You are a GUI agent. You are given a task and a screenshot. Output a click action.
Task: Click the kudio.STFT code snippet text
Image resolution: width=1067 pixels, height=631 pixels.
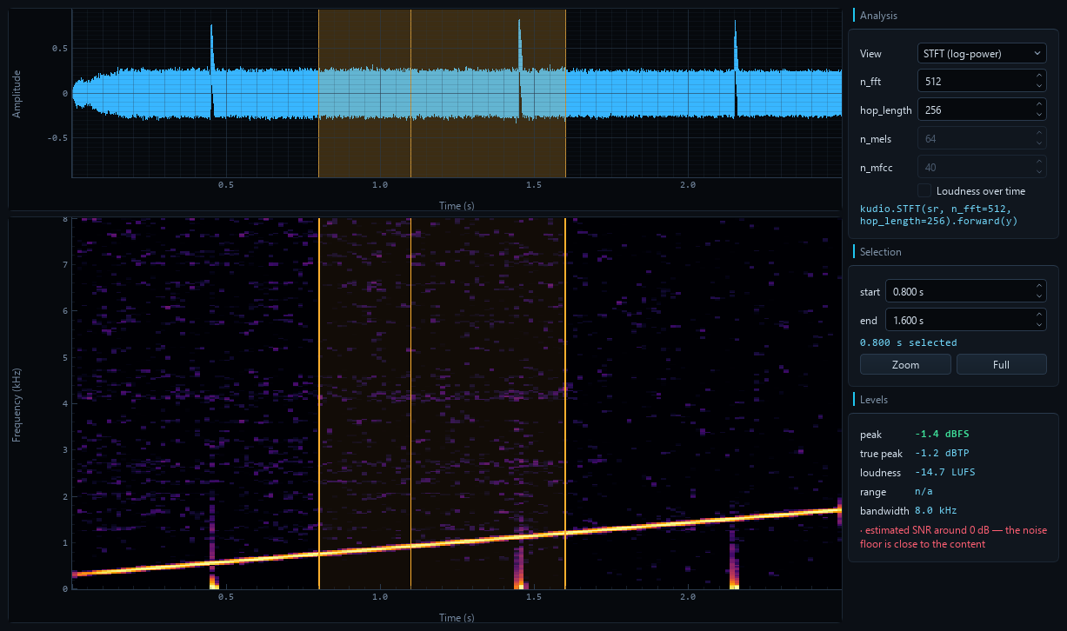(938, 215)
